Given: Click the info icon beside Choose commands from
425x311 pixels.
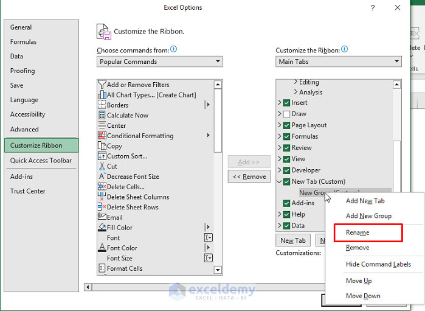Looking at the screenshot, I should [173, 49].
